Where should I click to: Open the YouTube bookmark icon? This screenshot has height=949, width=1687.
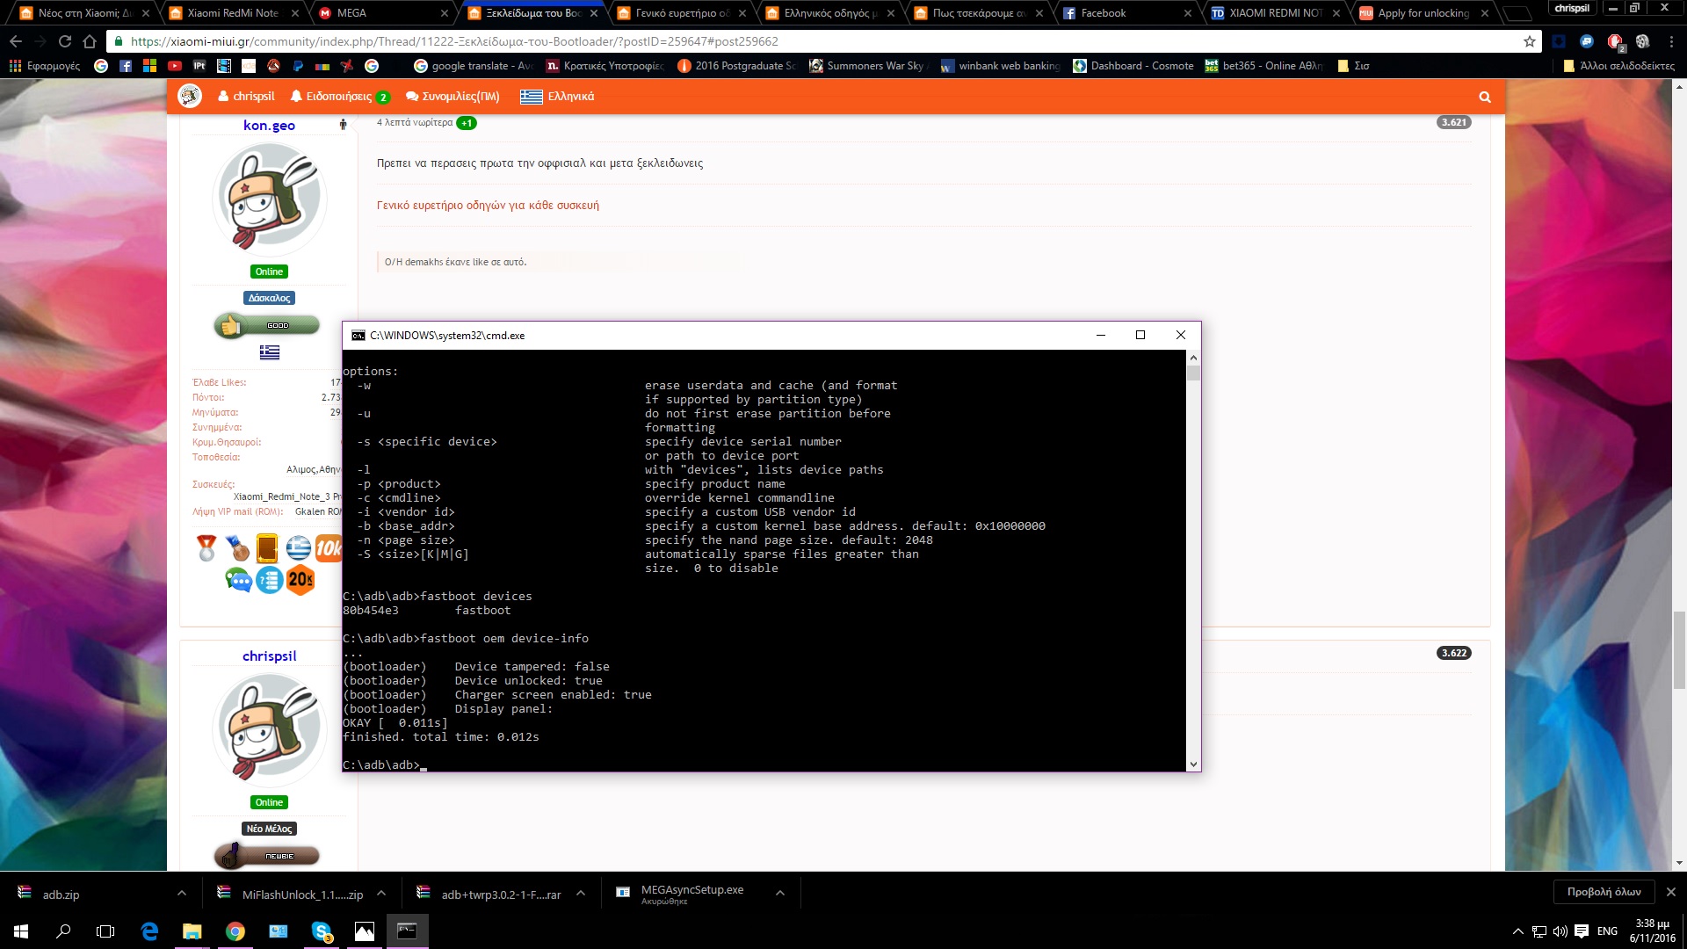click(175, 66)
